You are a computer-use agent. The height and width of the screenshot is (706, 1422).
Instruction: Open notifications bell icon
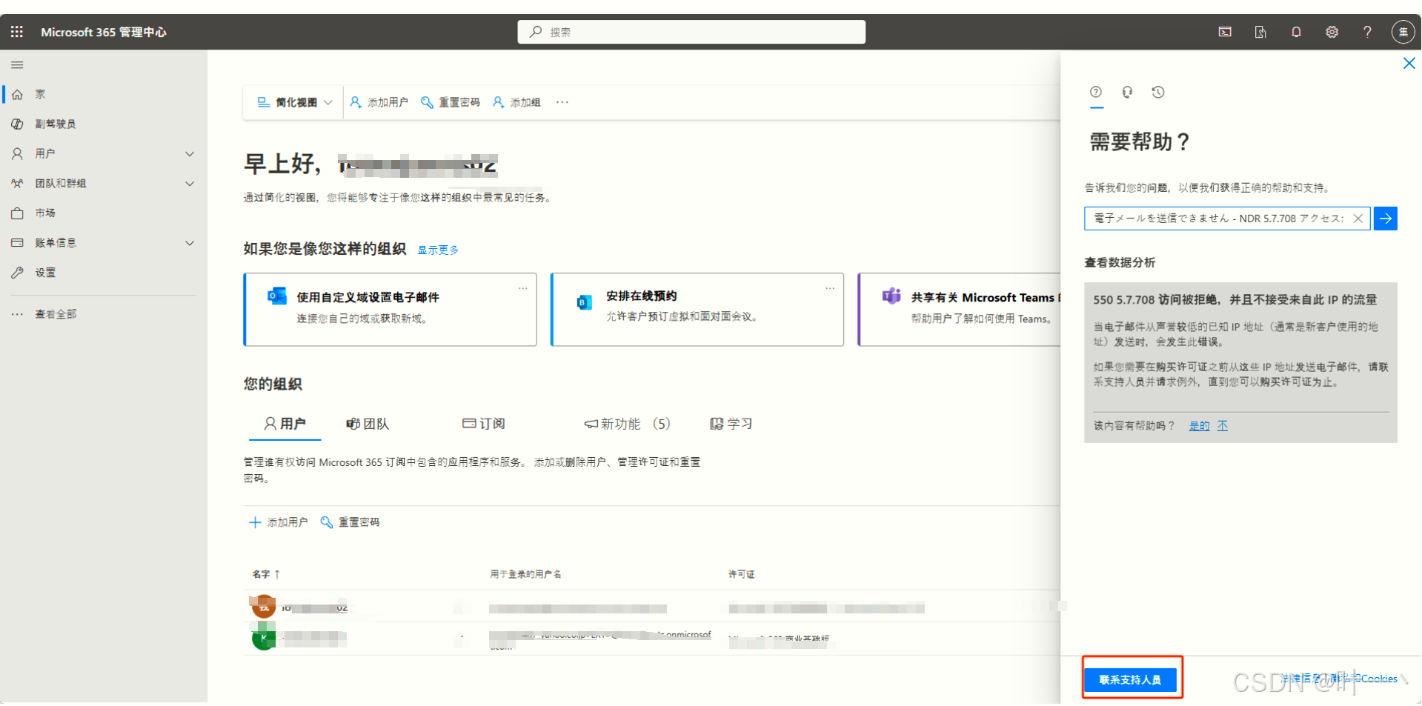coord(1296,32)
